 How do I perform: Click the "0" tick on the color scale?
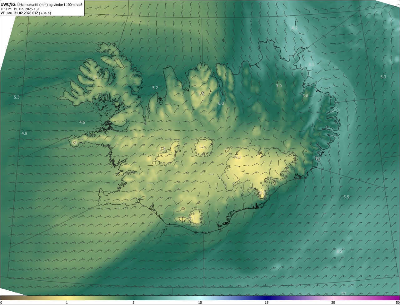pyautogui.click(x=1, y=303)
